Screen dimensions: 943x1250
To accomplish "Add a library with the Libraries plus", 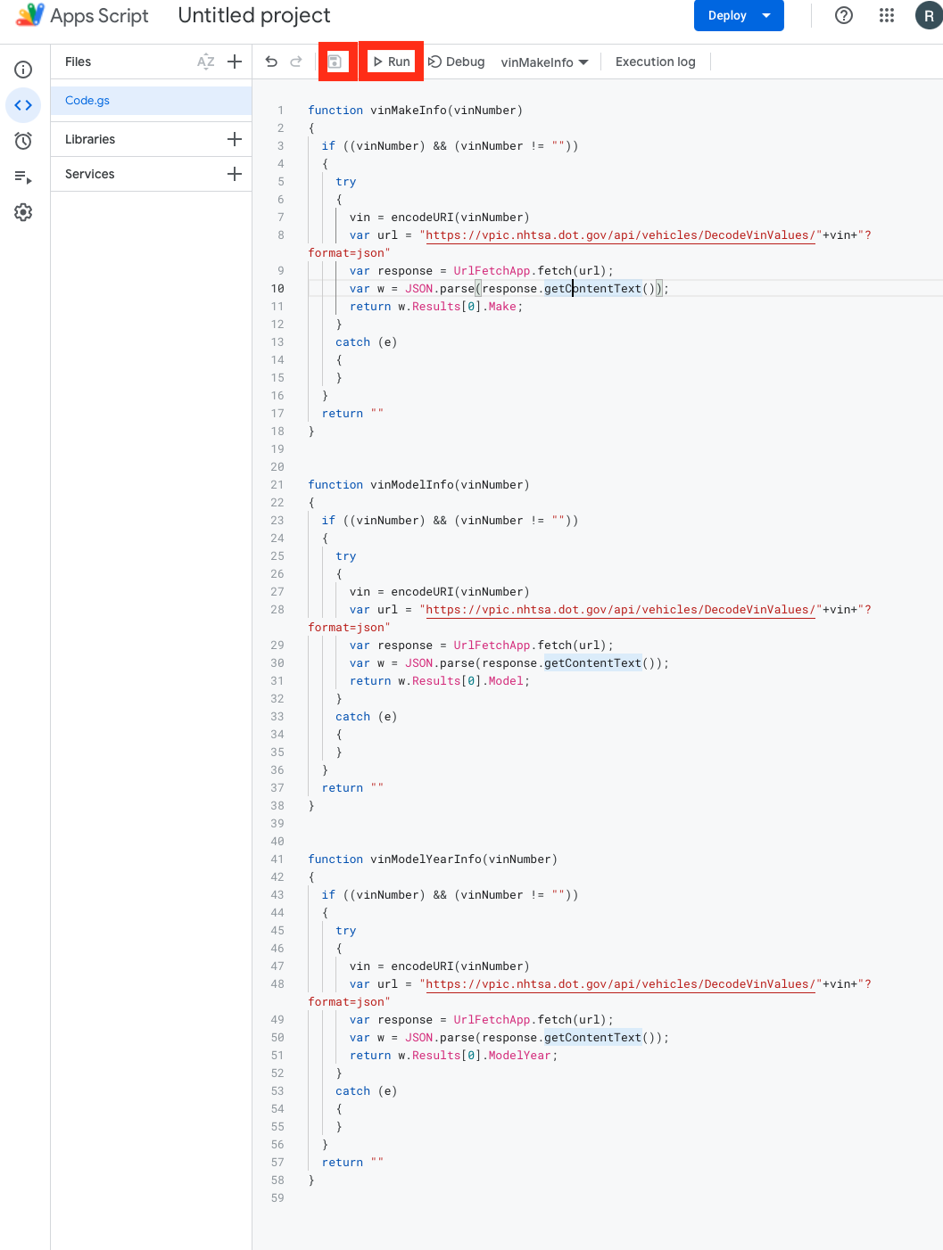I will 234,139.
